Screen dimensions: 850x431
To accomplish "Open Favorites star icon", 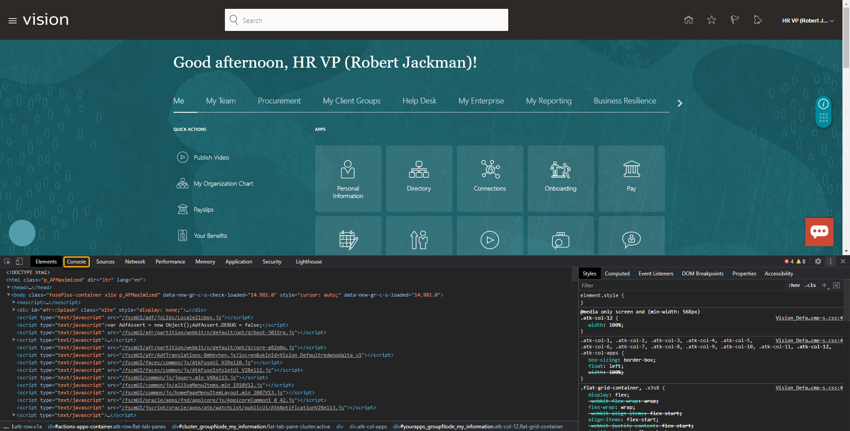I will 711,20.
